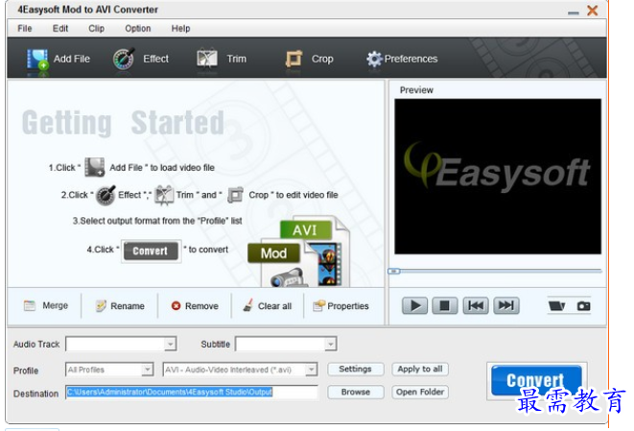Click Clear all to empty the list
Image resolution: width=634 pixels, height=431 pixels.
click(268, 306)
